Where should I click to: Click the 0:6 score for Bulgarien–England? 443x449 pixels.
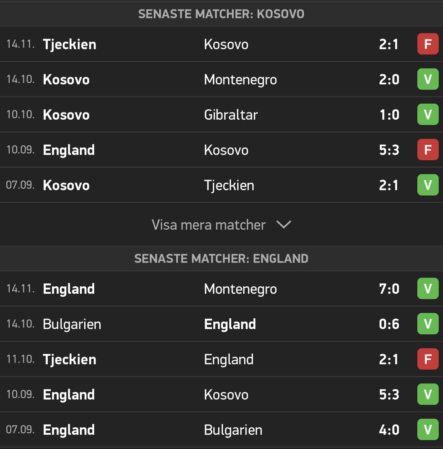click(389, 324)
